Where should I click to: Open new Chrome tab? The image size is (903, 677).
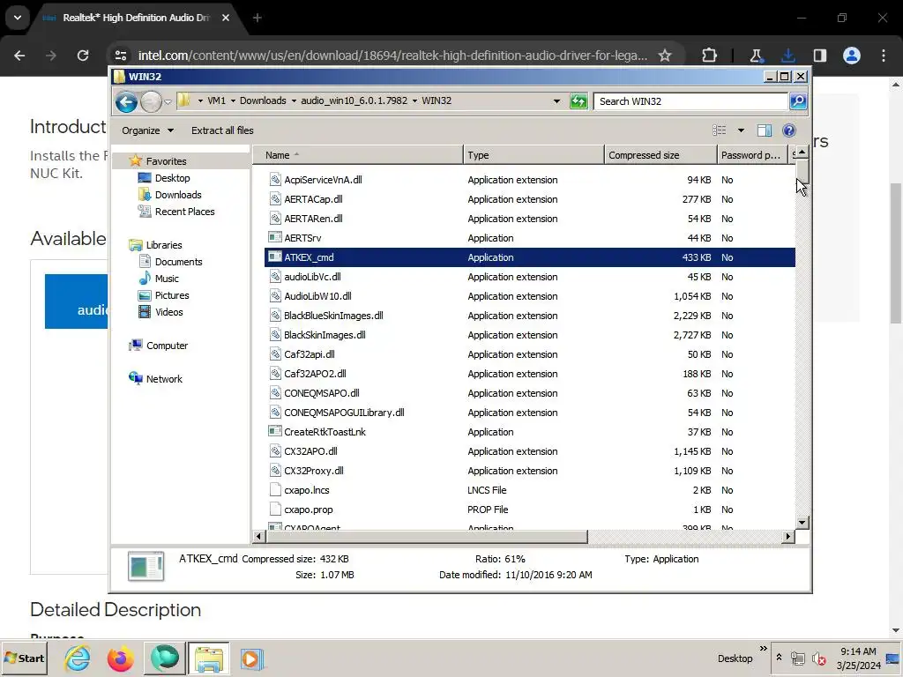pyautogui.click(x=257, y=18)
